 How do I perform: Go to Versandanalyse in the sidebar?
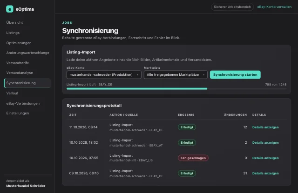tap(20, 73)
